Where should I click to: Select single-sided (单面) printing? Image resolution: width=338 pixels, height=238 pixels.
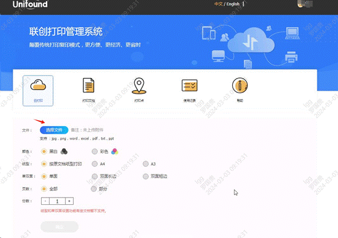tap(44, 176)
